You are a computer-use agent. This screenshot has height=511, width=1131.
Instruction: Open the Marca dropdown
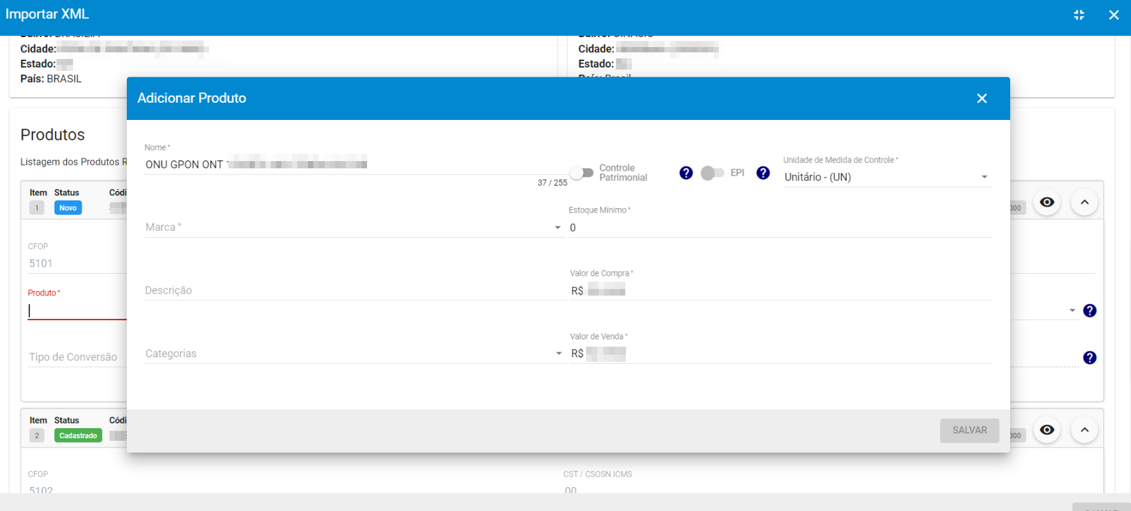click(354, 227)
